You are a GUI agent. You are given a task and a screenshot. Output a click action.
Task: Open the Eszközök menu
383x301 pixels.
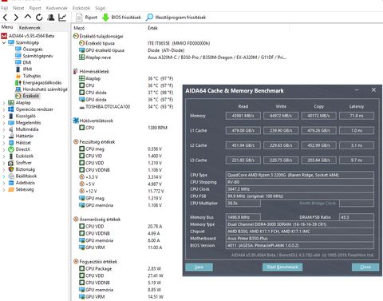(81, 8)
